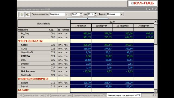174x98 pixels.
Task: Click code 028 in Net Income row
Action: click(x=53, y=71)
